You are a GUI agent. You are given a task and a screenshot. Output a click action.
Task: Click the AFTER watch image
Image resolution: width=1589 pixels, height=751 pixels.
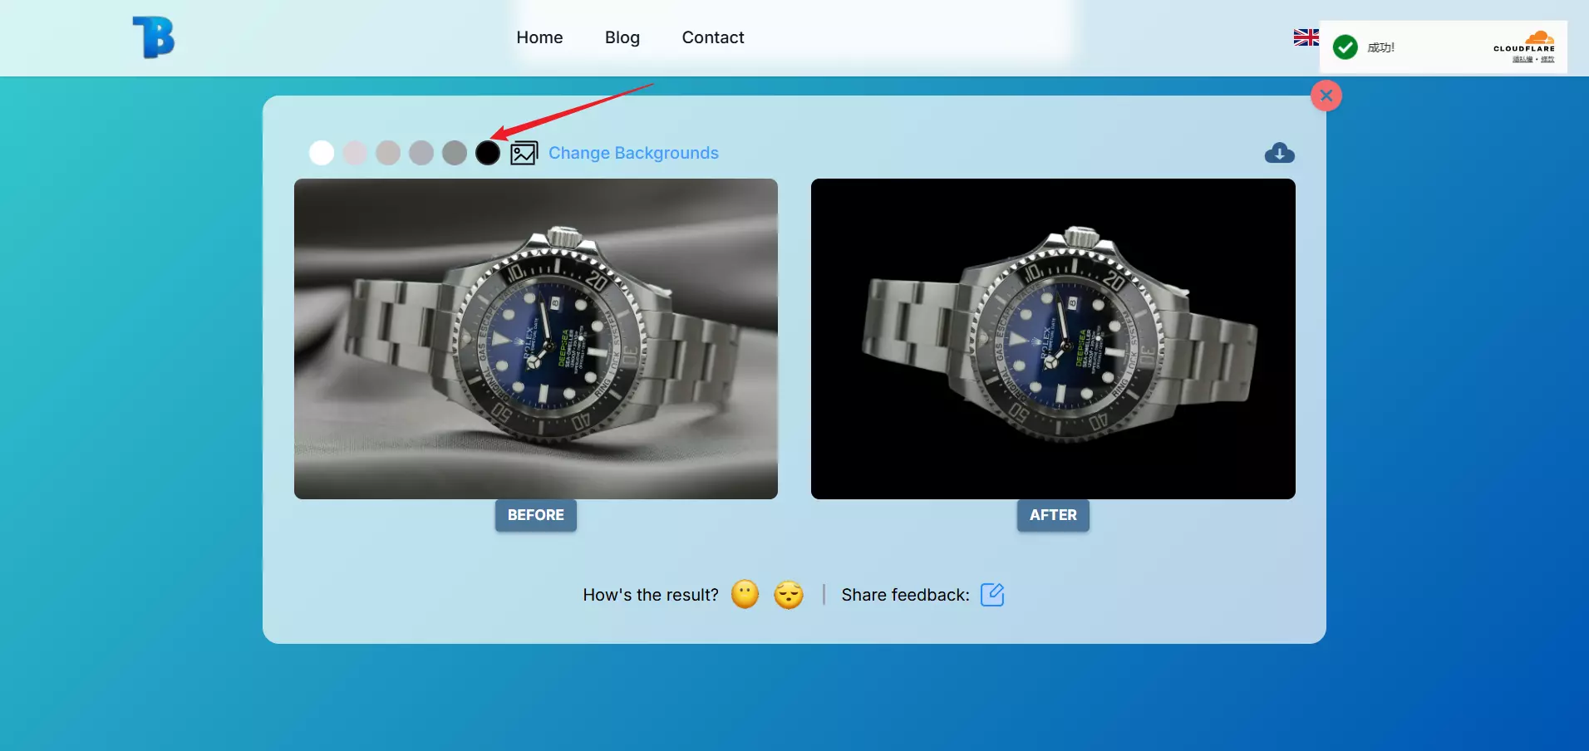pyautogui.click(x=1053, y=339)
